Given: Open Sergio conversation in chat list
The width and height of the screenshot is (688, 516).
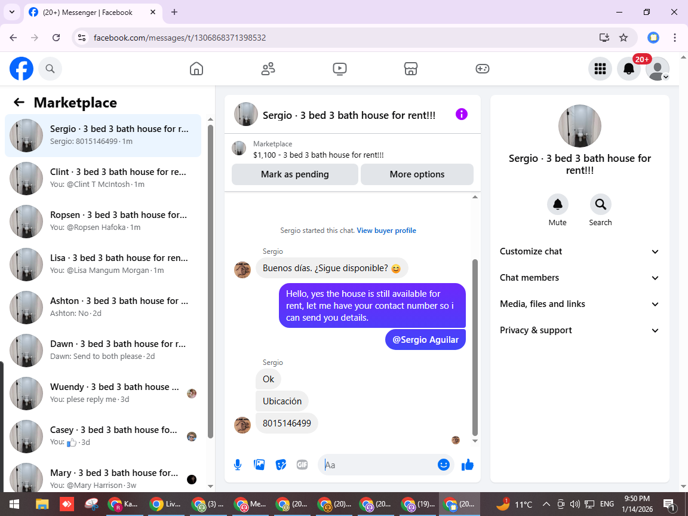Looking at the screenshot, I should point(103,135).
